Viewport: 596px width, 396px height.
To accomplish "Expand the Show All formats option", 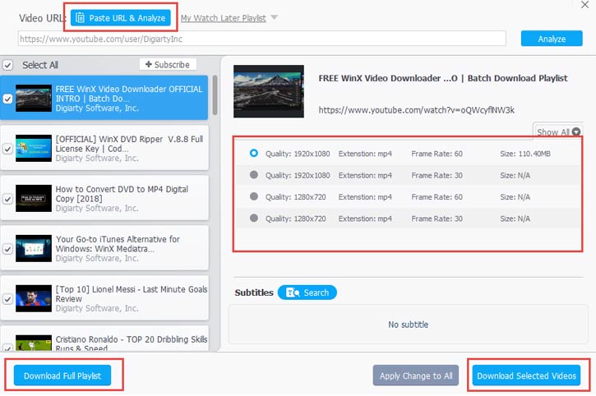I will (558, 132).
